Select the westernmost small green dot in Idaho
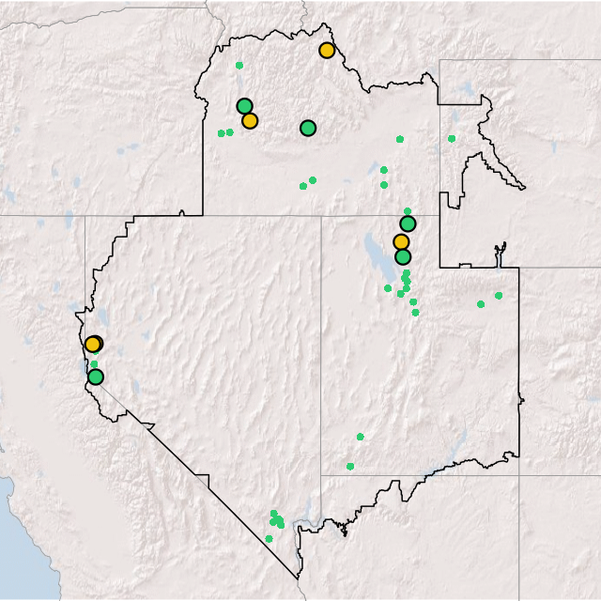Screen dimensions: 601x601 (222, 133)
